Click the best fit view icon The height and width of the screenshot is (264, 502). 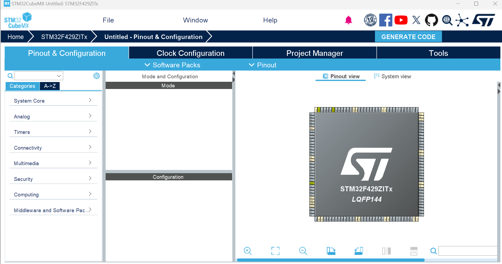tap(276, 251)
